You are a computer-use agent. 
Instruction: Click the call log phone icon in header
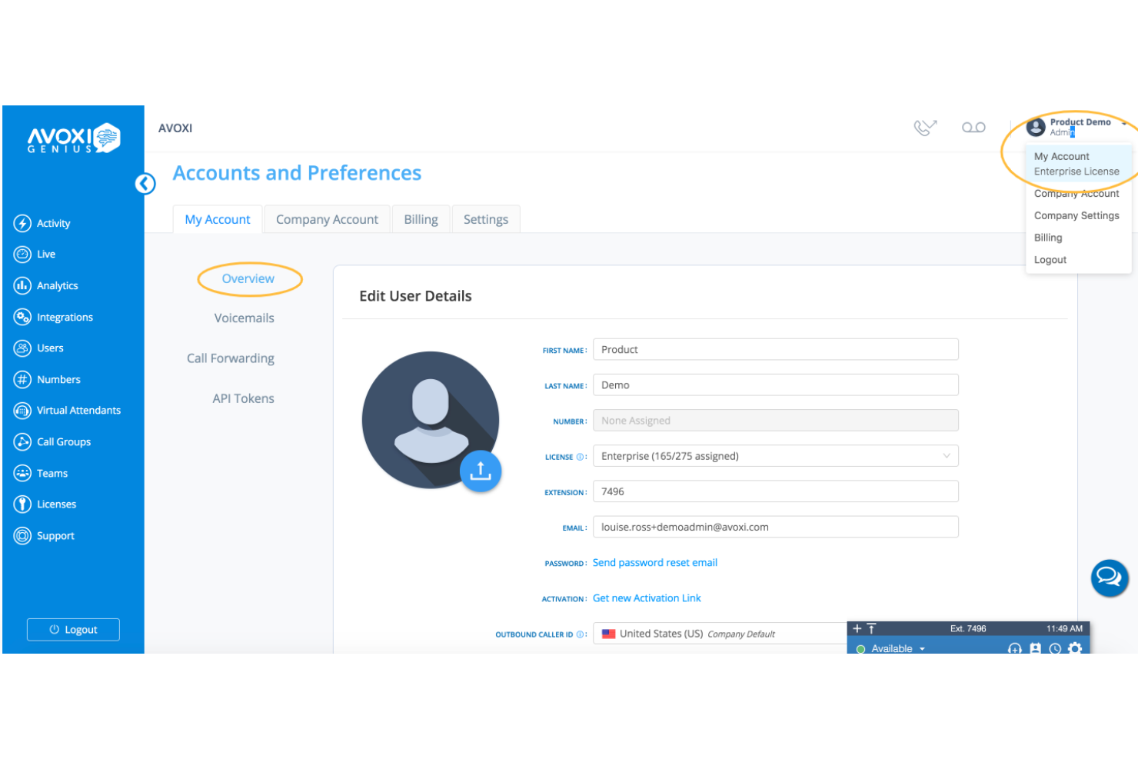pyautogui.click(x=925, y=127)
